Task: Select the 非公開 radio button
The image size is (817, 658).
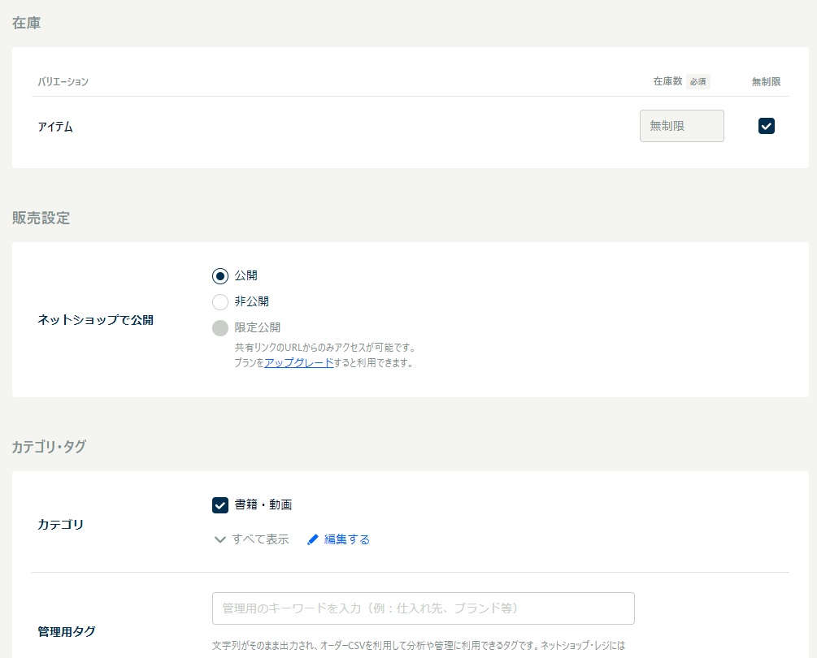Action: click(219, 302)
